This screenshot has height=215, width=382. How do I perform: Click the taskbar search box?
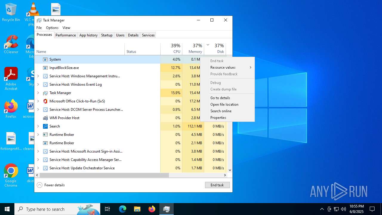(57, 209)
